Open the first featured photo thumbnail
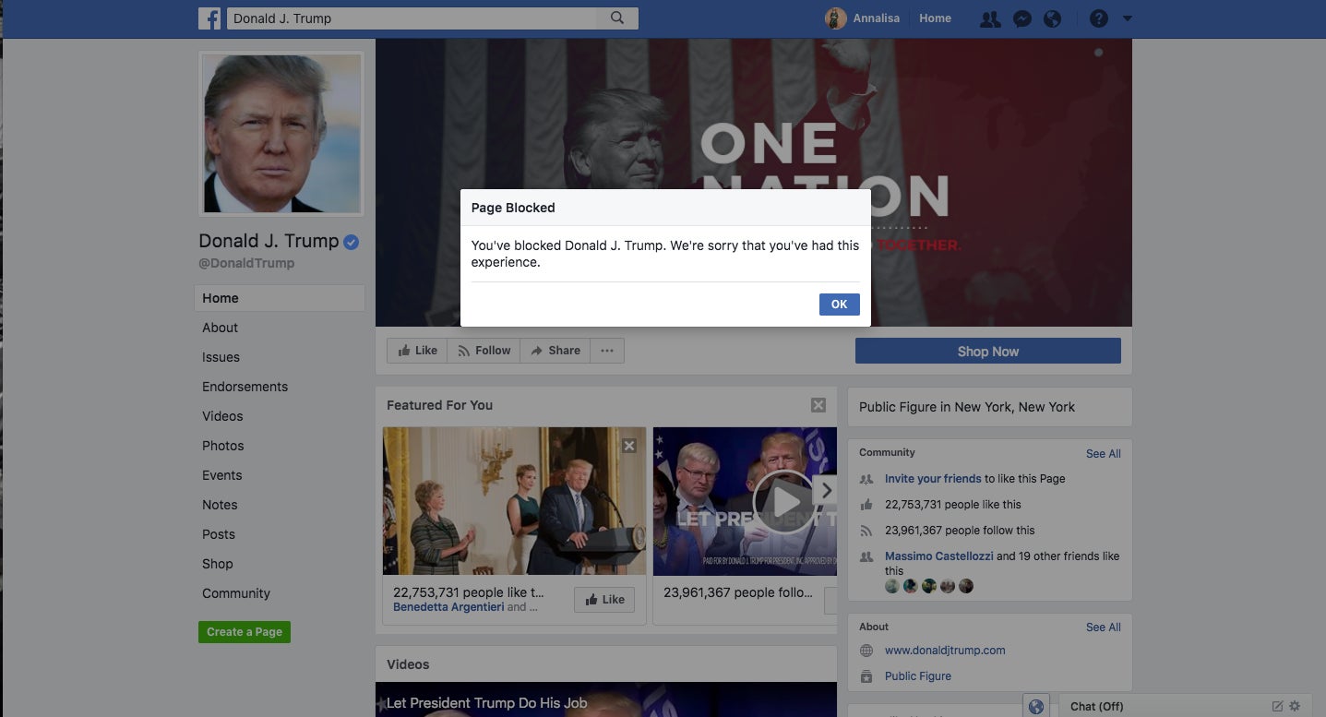This screenshot has width=1326, height=717. coord(514,501)
